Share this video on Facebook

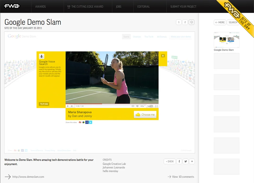[87, 122]
